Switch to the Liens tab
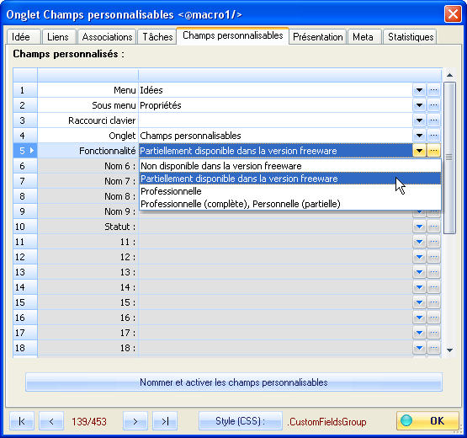 pos(59,37)
